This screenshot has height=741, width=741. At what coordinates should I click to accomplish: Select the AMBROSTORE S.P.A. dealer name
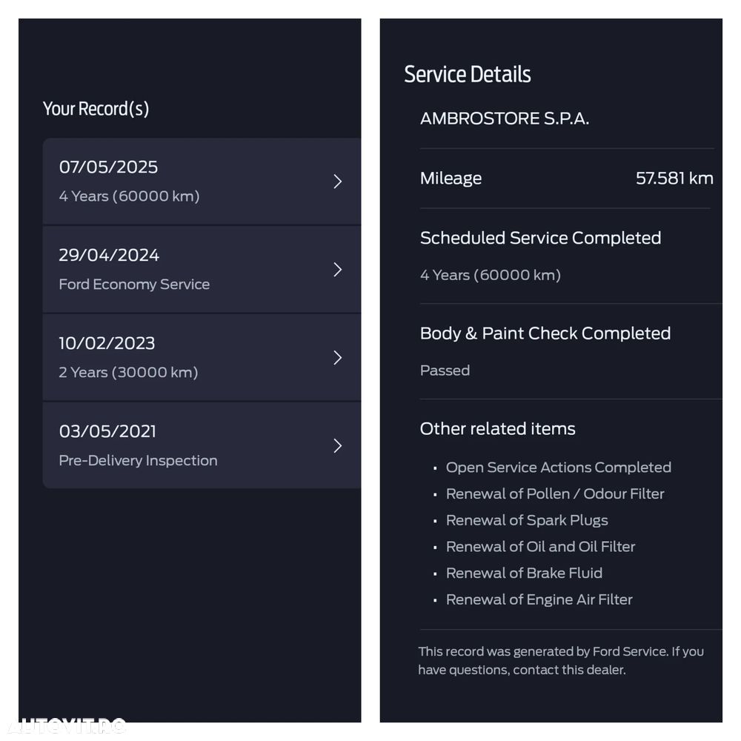click(505, 119)
